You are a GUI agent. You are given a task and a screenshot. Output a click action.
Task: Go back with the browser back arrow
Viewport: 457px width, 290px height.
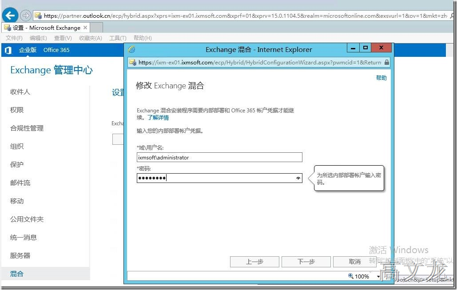(x=10, y=16)
